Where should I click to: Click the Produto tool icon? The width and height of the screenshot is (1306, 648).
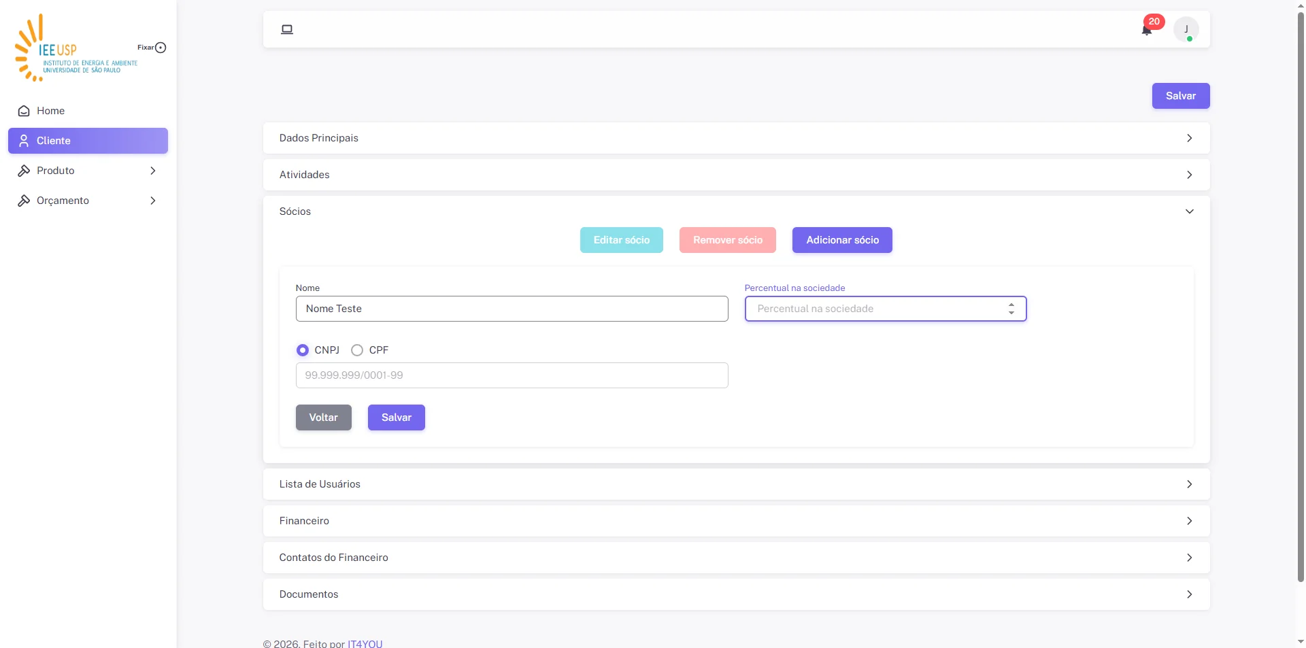24,171
